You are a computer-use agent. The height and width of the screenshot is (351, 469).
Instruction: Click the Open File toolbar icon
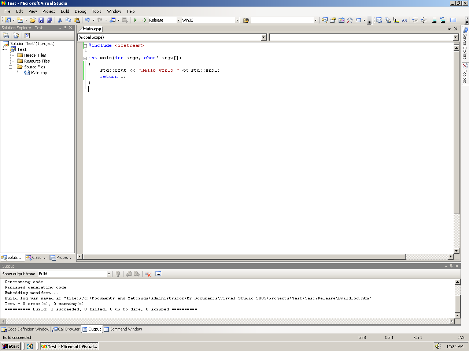point(33,20)
